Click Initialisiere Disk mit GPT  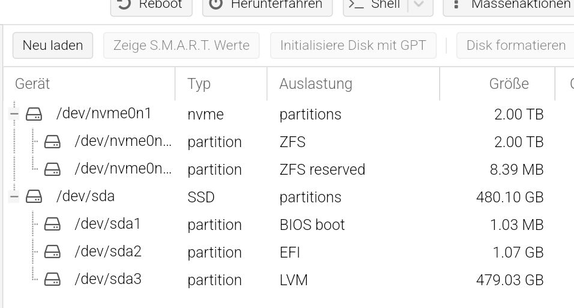[x=353, y=46]
